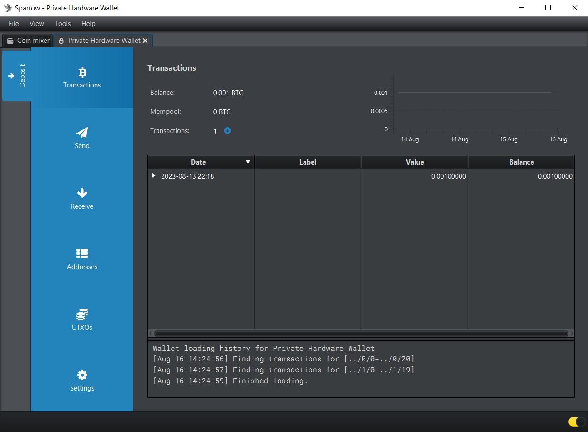The image size is (588, 432).
Task: Open the View menu
Action: pos(36,24)
